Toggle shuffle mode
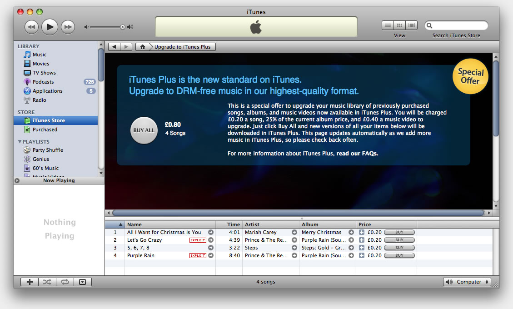 tap(47, 282)
